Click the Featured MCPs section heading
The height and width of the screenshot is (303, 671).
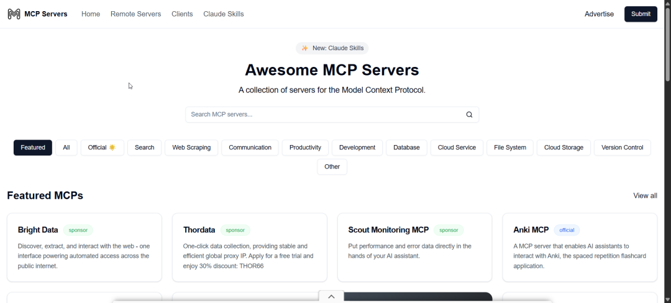[x=45, y=195]
